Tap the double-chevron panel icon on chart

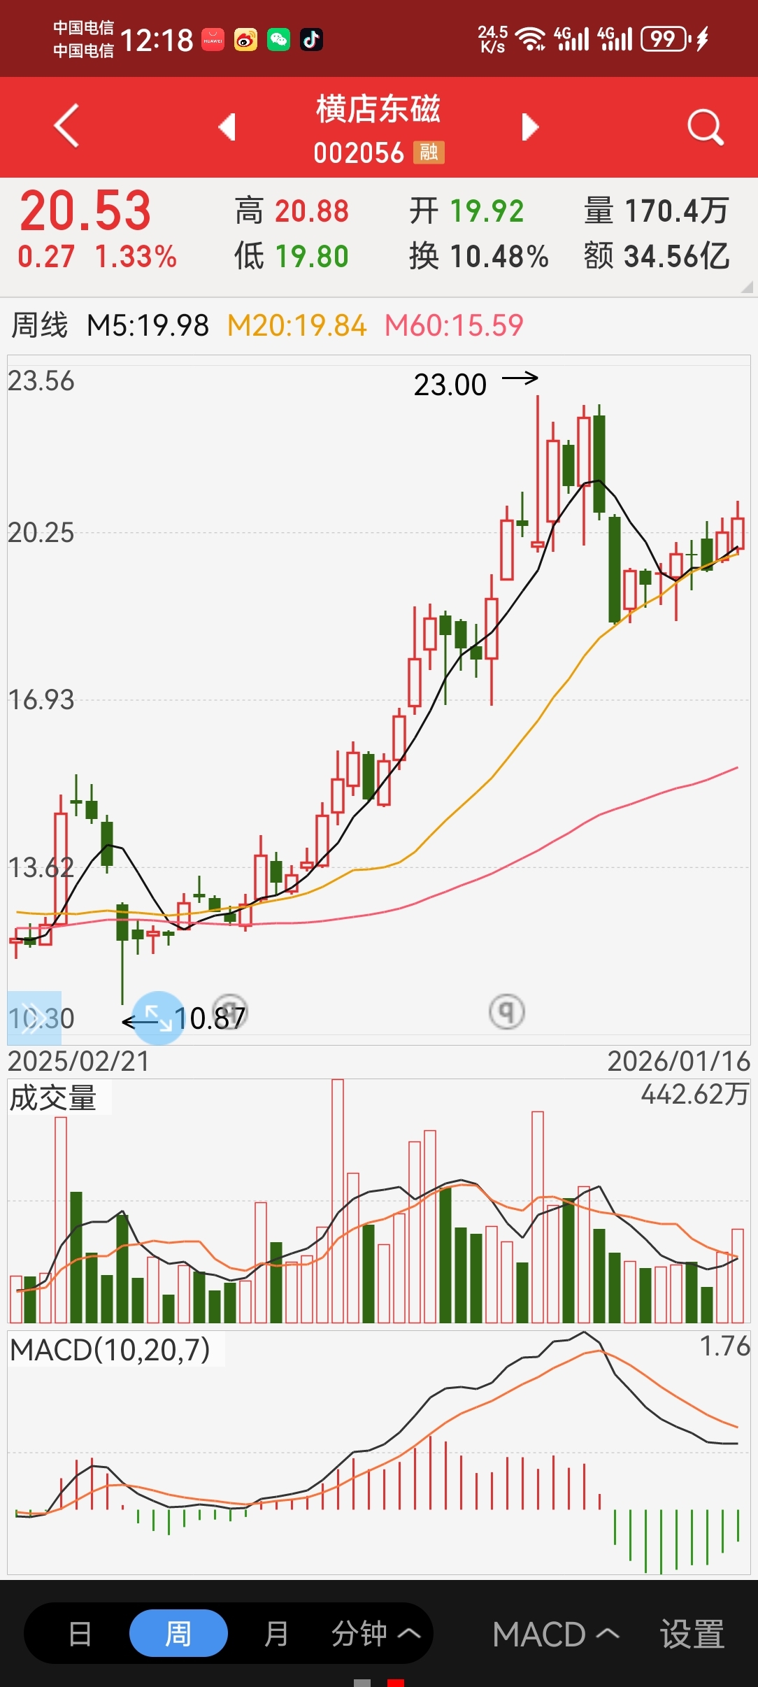(x=34, y=1018)
